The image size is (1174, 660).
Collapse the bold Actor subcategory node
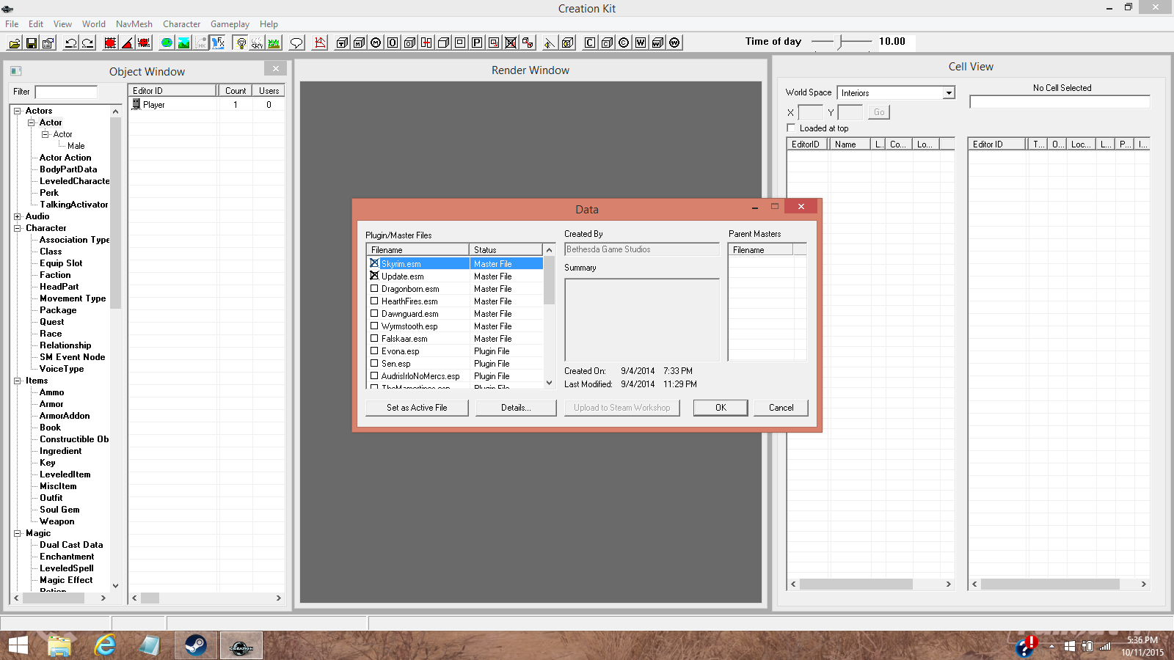tap(31, 122)
